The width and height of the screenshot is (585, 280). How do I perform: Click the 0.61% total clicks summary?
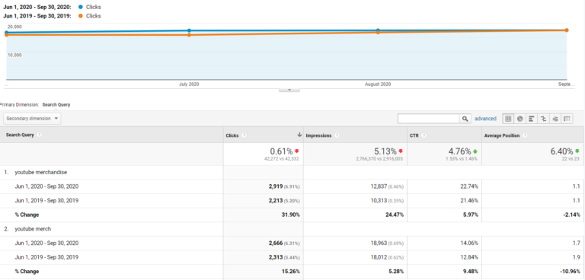(x=281, y=151)
